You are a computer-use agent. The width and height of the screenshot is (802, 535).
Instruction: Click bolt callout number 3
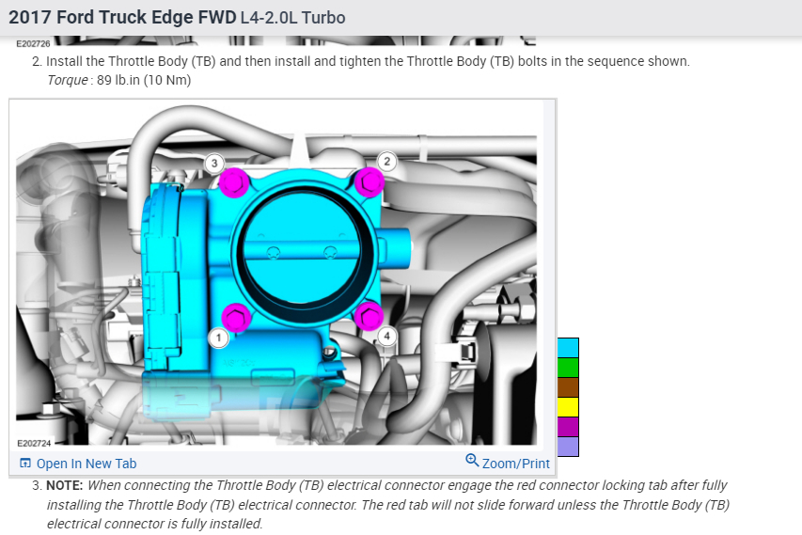coord(214,164)
